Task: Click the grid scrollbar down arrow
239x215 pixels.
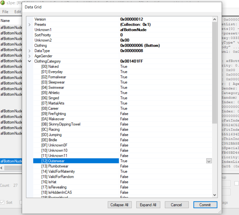Action: 215,195
